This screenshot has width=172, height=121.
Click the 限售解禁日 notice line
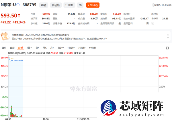40,35
